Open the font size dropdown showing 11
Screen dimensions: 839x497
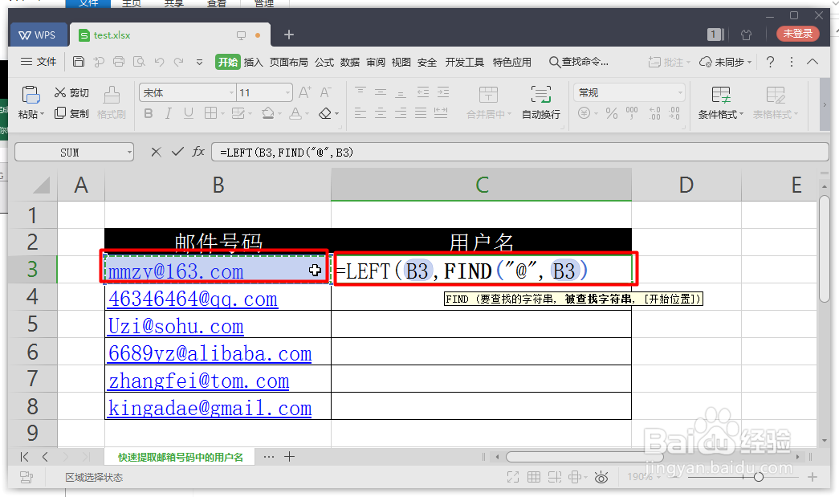pyautogui.click(x=287, y=92)
